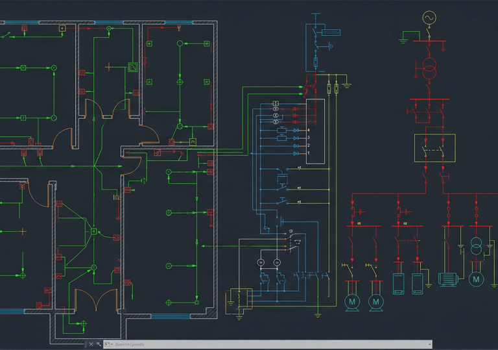Viewport: 498px width, 350px height.
Task: Select the rightmost motor M symbol
Action: (x=477, y=279)
